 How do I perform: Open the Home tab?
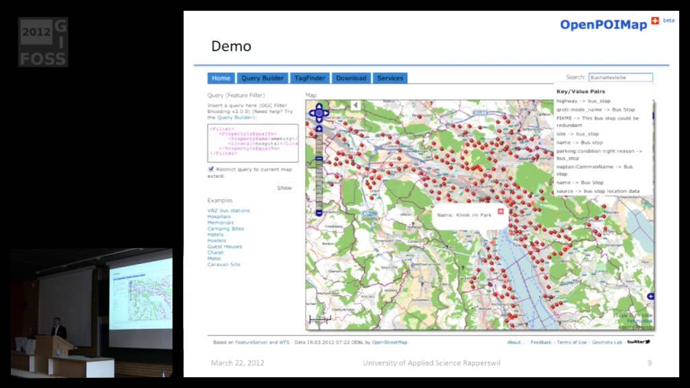pos(221,78)
